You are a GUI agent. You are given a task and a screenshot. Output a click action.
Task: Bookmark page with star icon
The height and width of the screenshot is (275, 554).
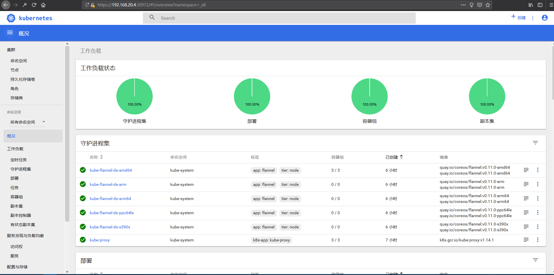click(488, 5)
